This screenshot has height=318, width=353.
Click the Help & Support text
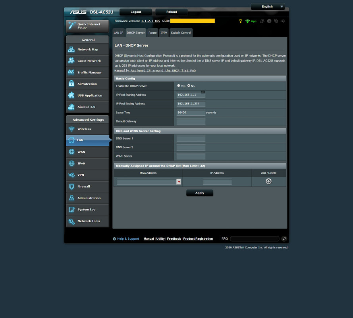[x=128, y=238]
